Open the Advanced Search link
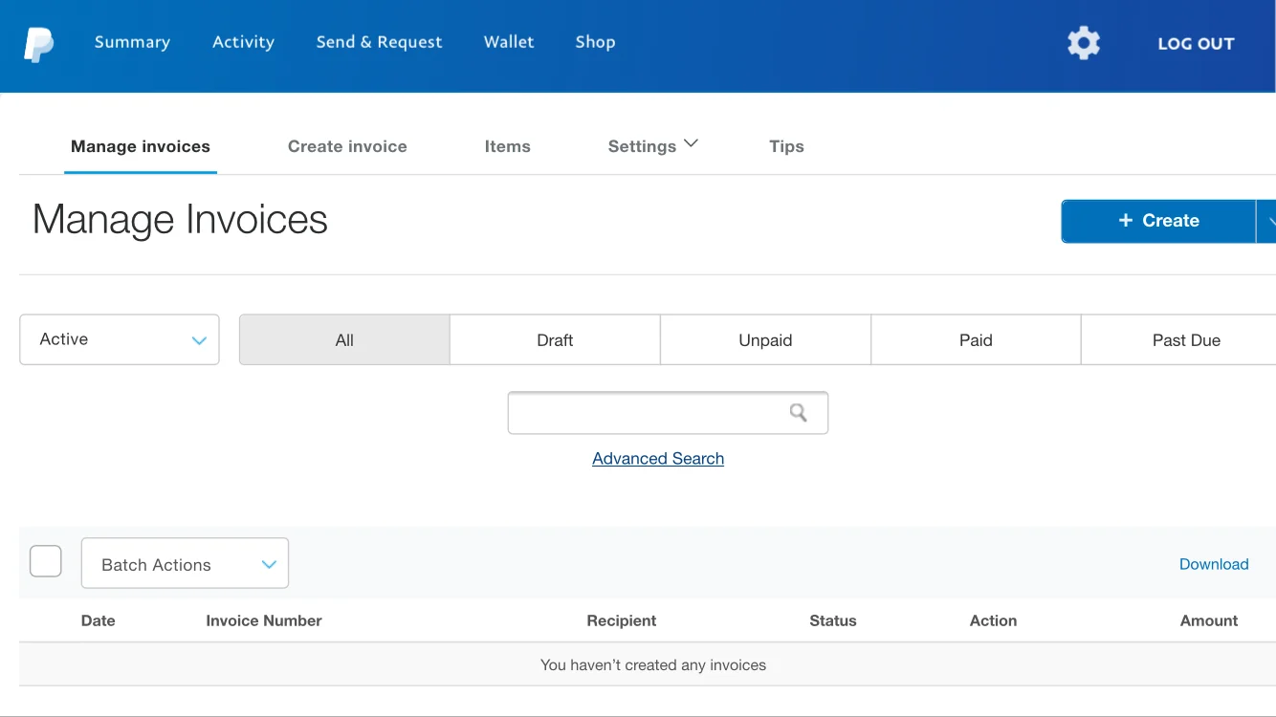This screenshot has height=717, width=1276. tap(658, 459)
